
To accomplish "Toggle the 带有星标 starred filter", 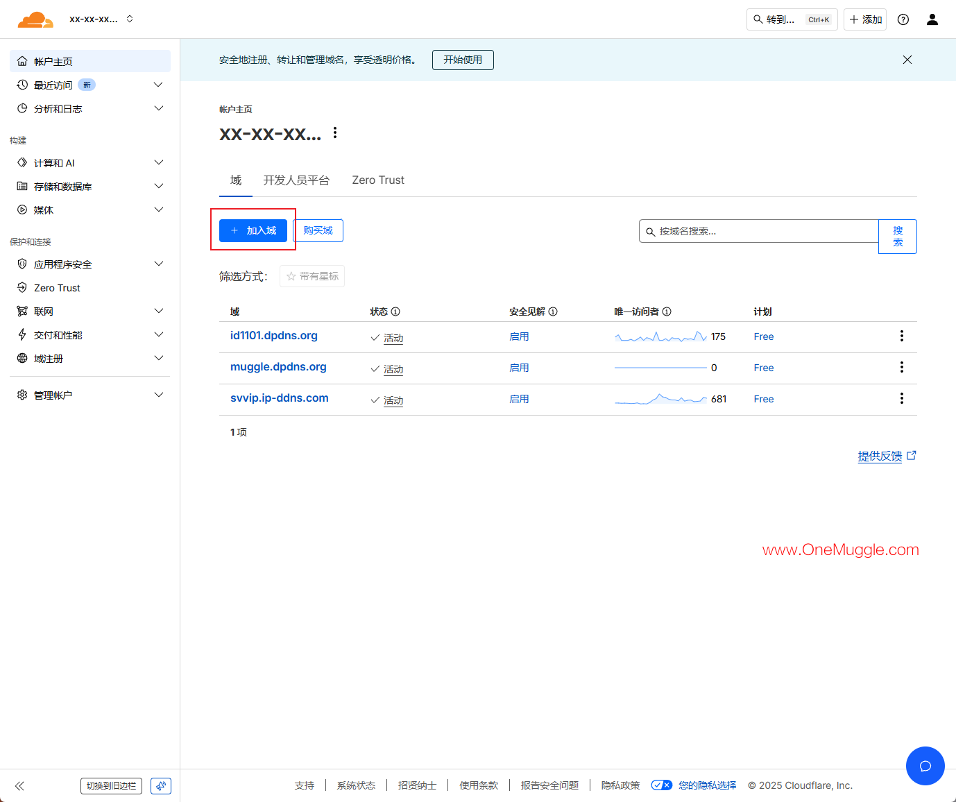I will click(x=312, y=276).
